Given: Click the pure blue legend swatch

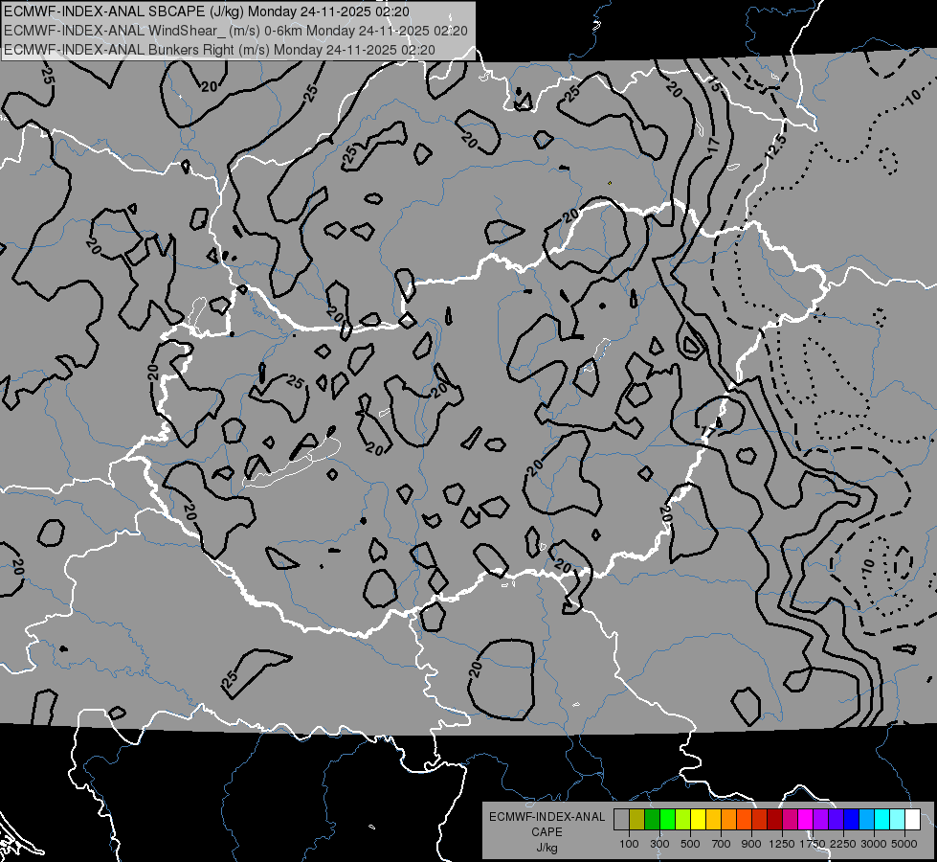Looking at the screenshot, I should pos(852,819).
